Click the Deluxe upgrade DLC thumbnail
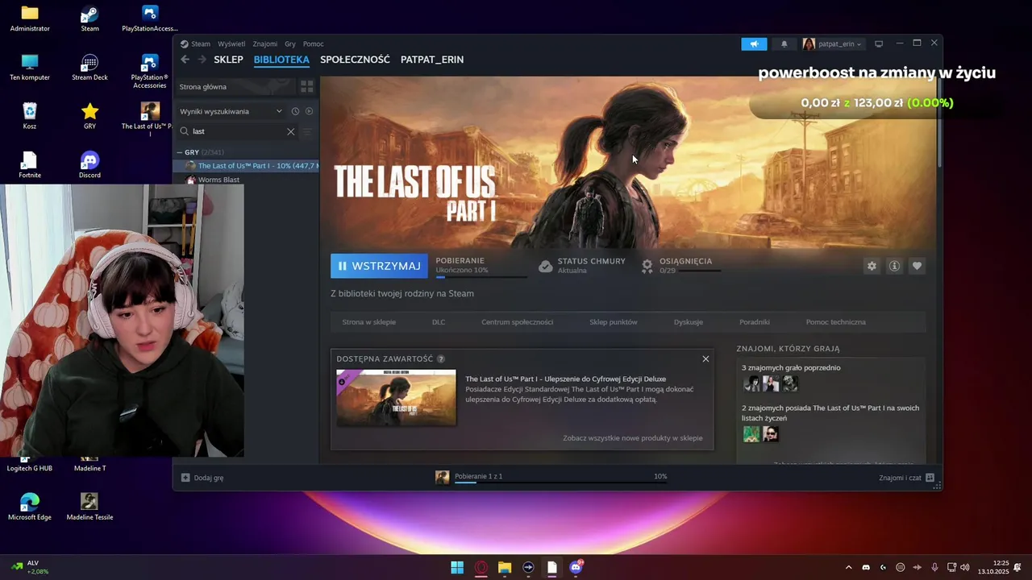The width and height of the screenshot is (1032, 580). [396, 398]
